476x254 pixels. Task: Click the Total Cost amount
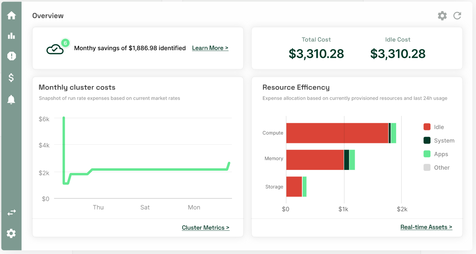[x=316, y=54]
